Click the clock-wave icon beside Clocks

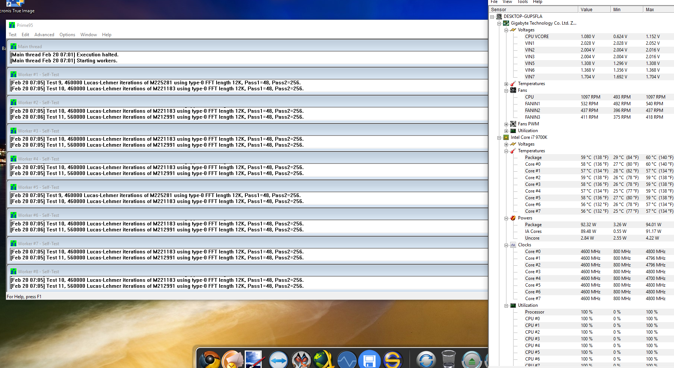513,245
